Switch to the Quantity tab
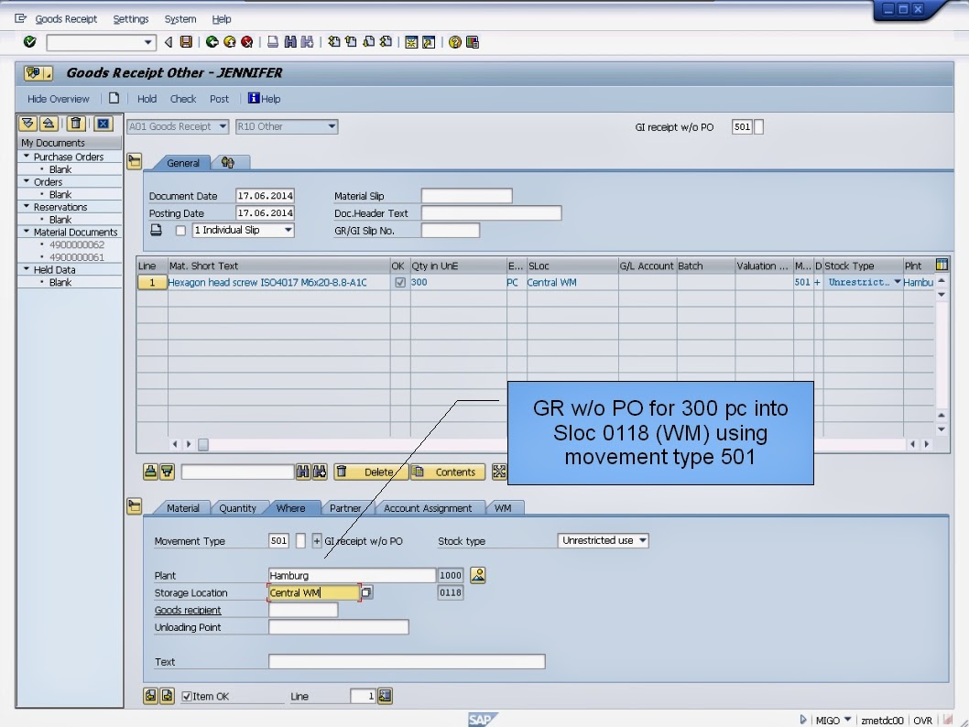 tap(238, 506)
